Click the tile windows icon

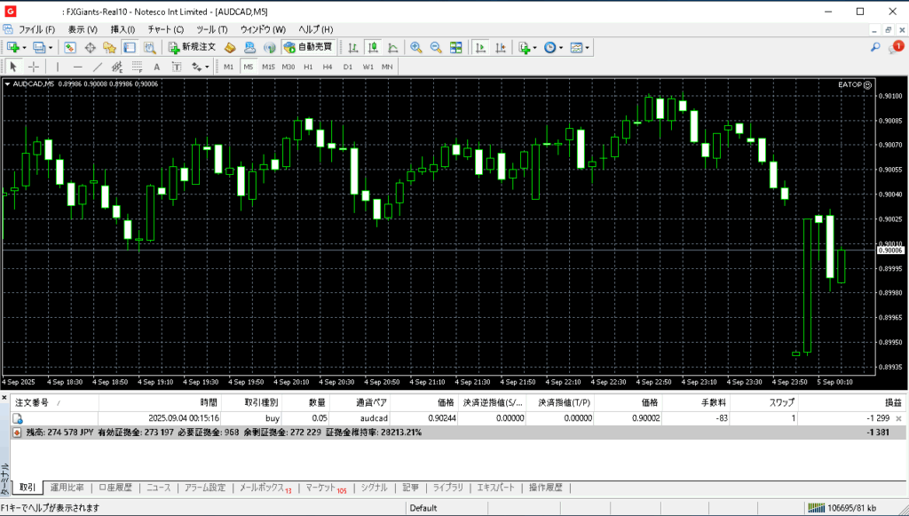[x=455, y=47]
